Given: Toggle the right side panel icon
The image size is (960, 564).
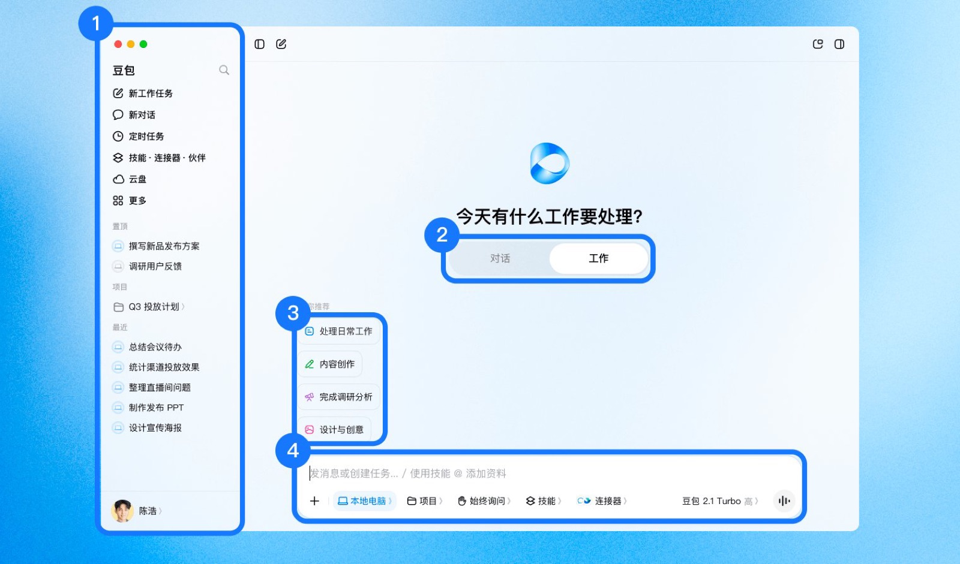Looking at the screenshot, I should [x=839, y=44].
